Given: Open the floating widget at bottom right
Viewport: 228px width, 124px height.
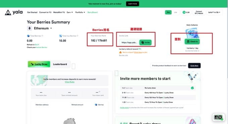Looking at the screenshot, I should (218, 117).
